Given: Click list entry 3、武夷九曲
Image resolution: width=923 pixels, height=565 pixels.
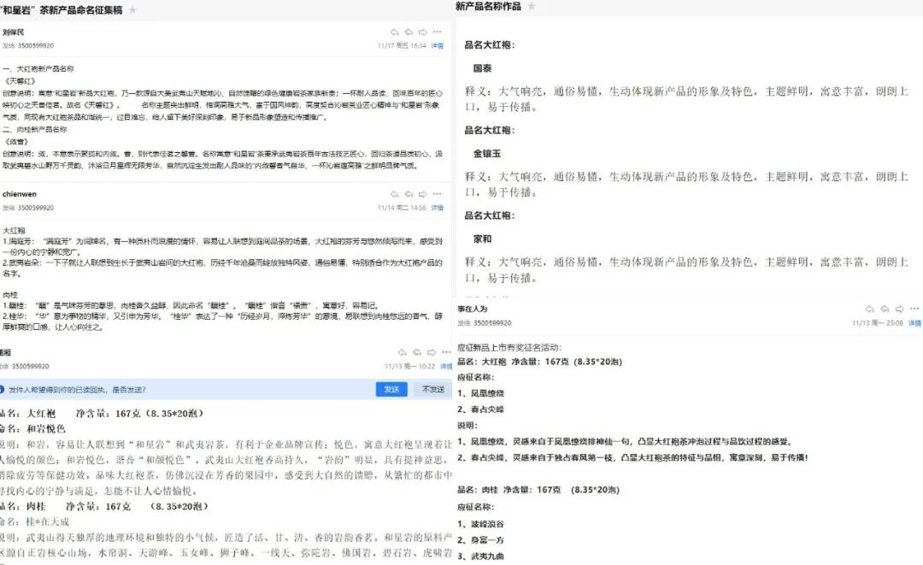Looking at the screenshot, I should click(x=481, y=556).
